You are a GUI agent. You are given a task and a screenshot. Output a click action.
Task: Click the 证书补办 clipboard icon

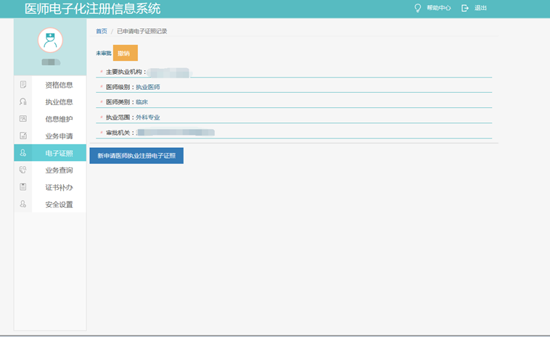click(x=23, y=187)
